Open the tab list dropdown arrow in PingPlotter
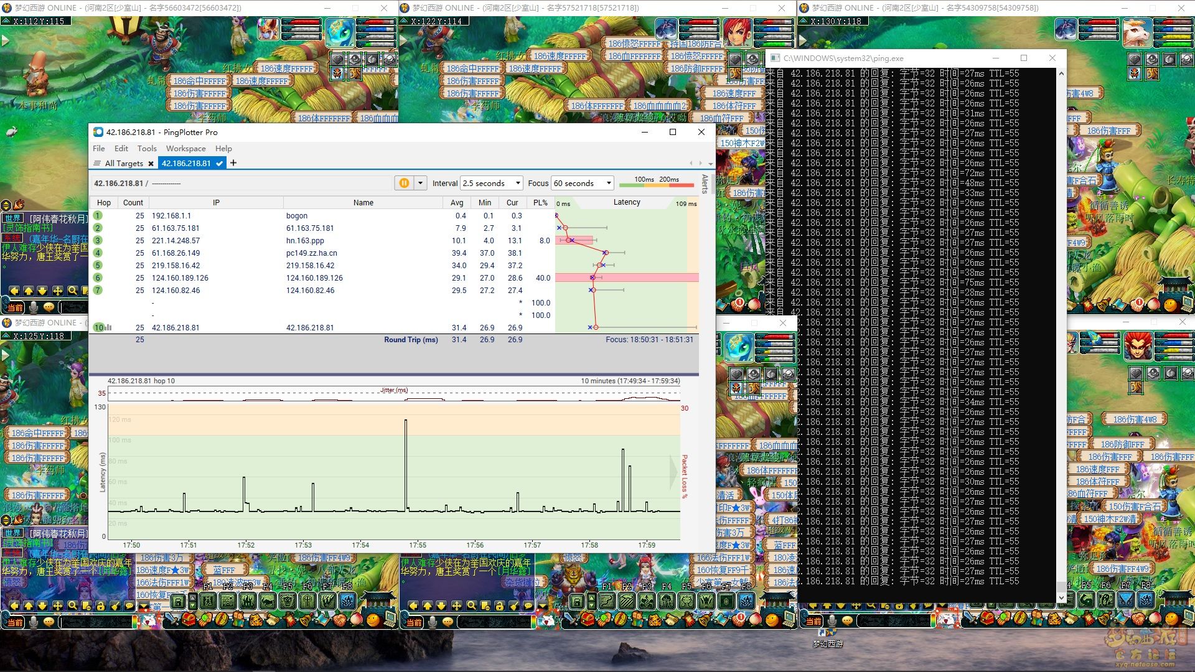 tap(711, 164)
